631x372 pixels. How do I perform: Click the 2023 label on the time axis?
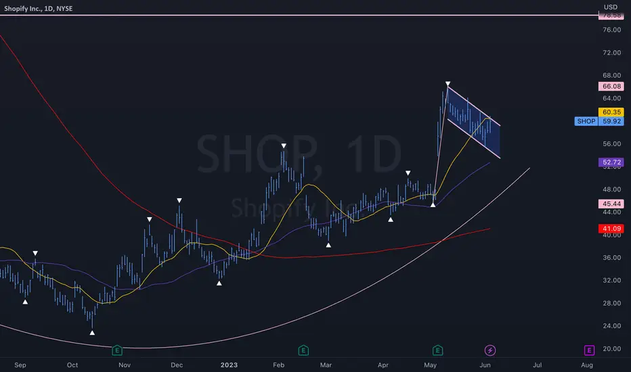pos(229,365)
